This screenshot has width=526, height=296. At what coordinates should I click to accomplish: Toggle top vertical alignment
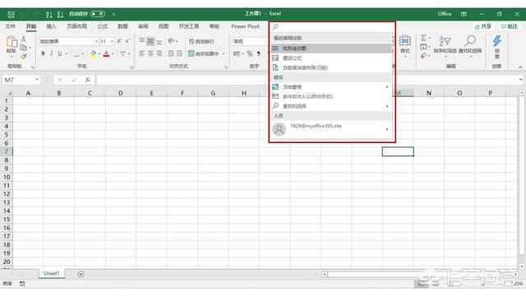pos(142,41)
